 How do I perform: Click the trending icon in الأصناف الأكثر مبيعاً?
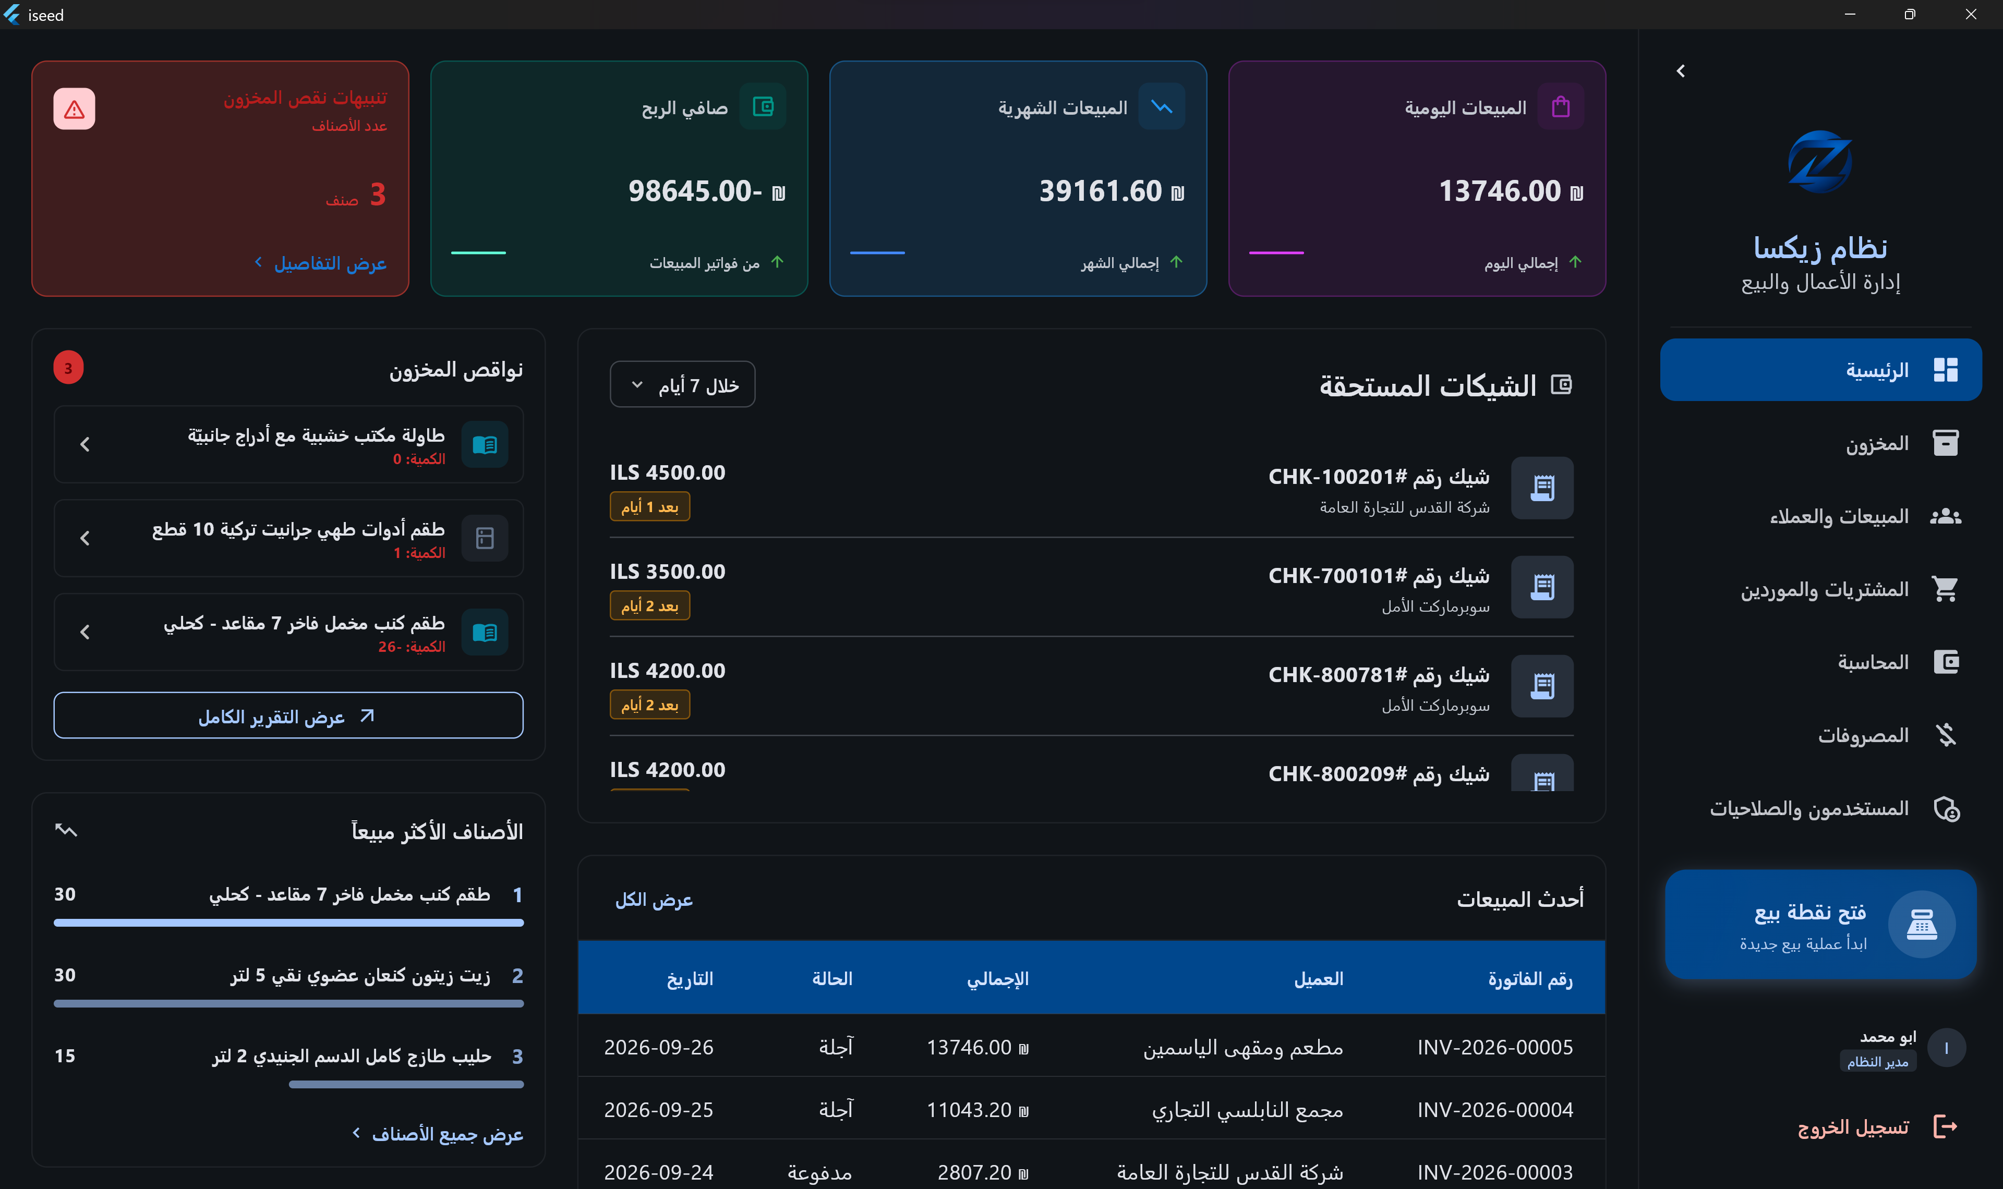tap(66, 830)
